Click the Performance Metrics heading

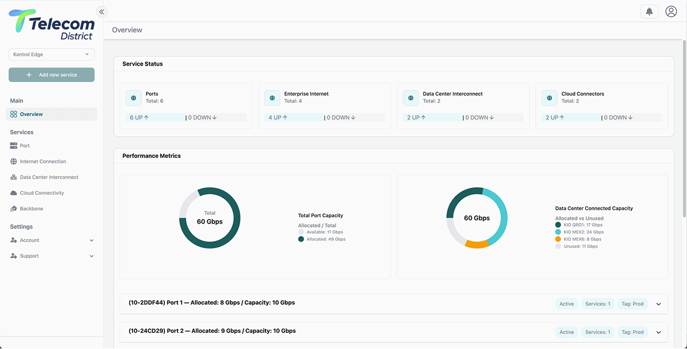pos(152,156)
